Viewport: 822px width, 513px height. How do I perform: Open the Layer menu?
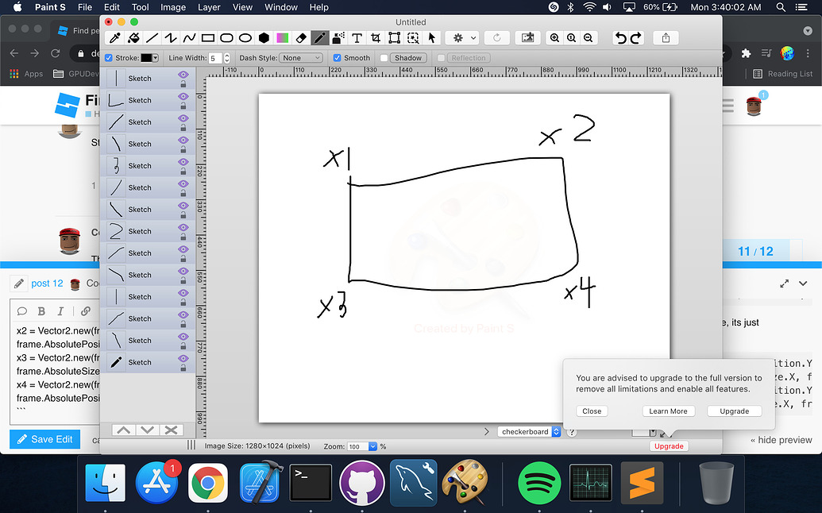point(209,7)
